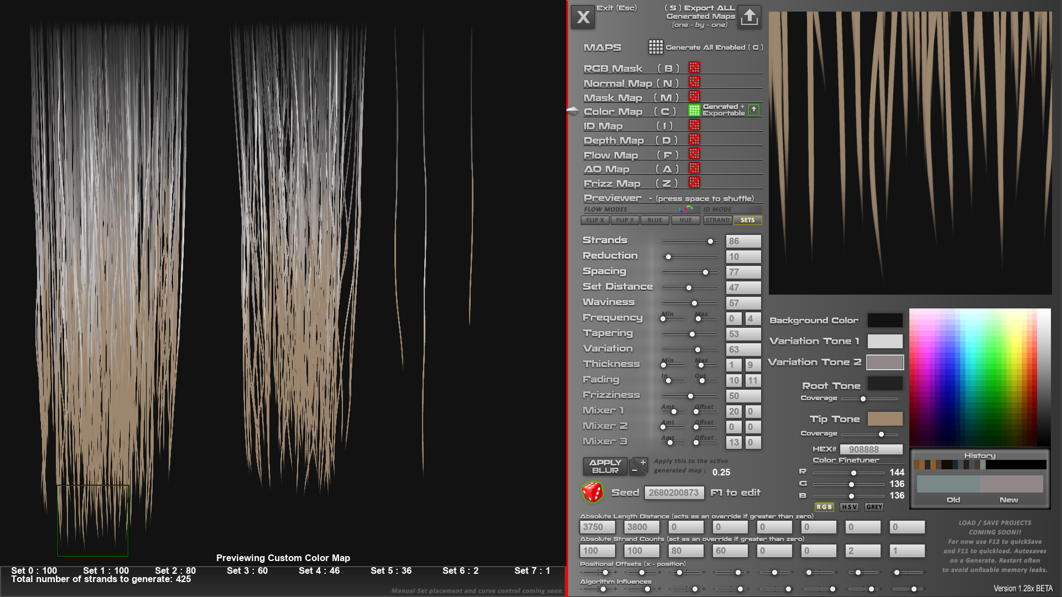This screenshot has height=597, width=1062.
Task: Toggle the Flow Map red grid icon
Action: (x=694, y=154)
